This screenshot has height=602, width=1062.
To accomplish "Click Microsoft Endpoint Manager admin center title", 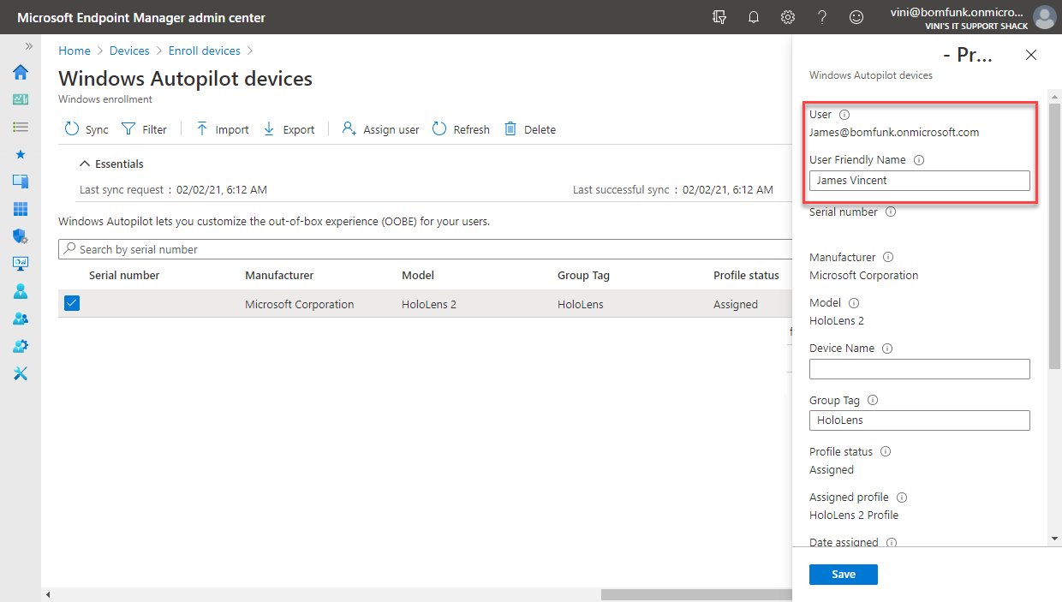I will click(141, 18).
